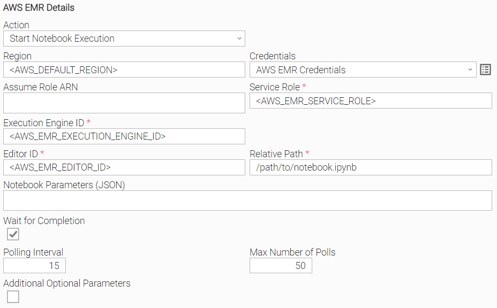The image size is (497, 308).
Task: Click the Credentials field label
Action: [273, 56]
